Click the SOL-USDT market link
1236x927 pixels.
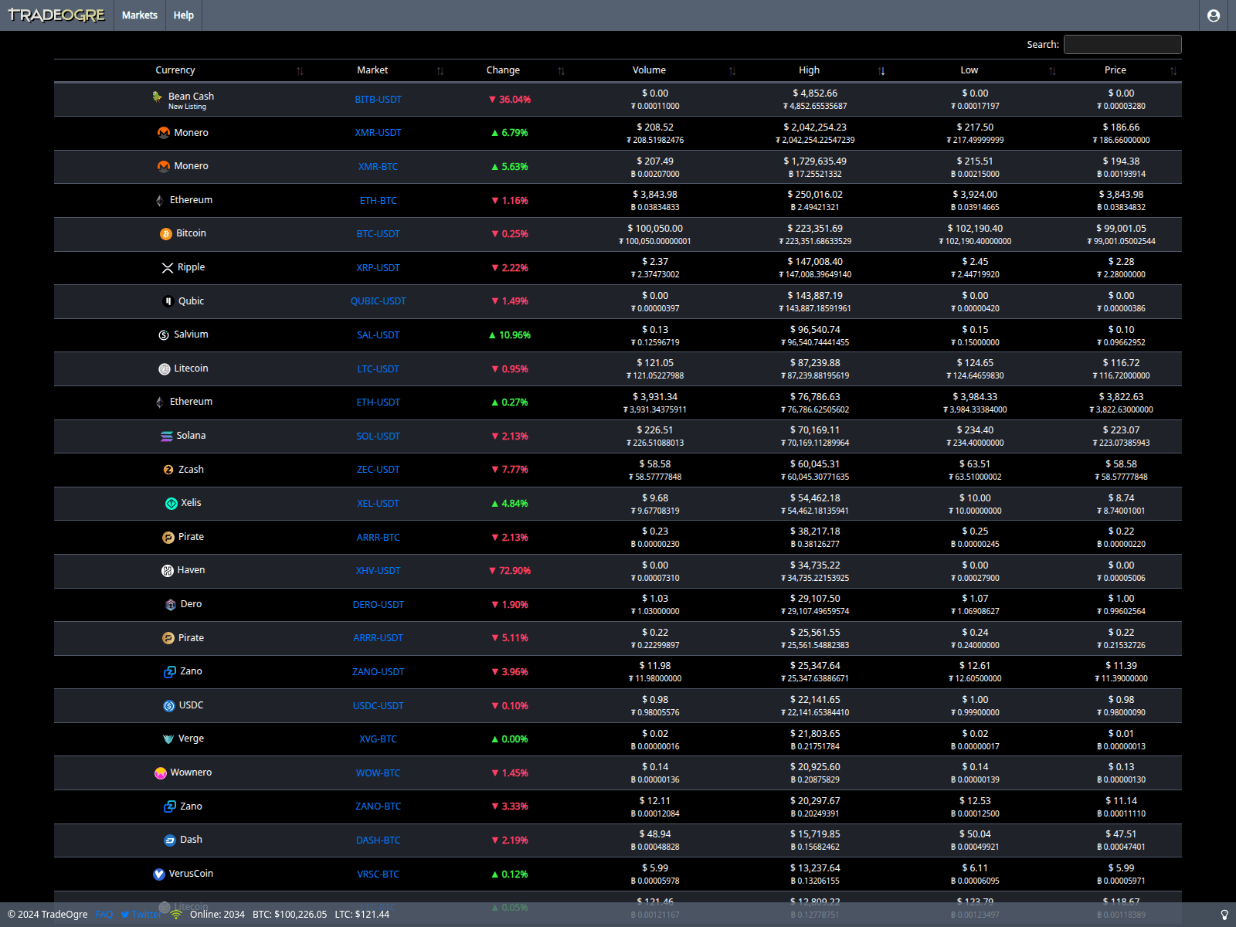click(378, 436)
